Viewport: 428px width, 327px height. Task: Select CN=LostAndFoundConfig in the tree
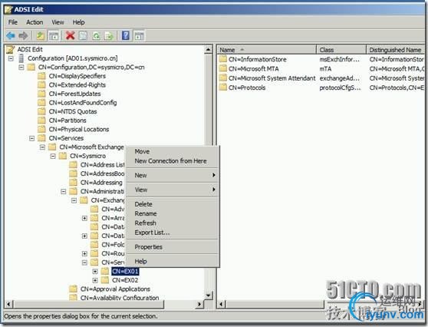83,103
